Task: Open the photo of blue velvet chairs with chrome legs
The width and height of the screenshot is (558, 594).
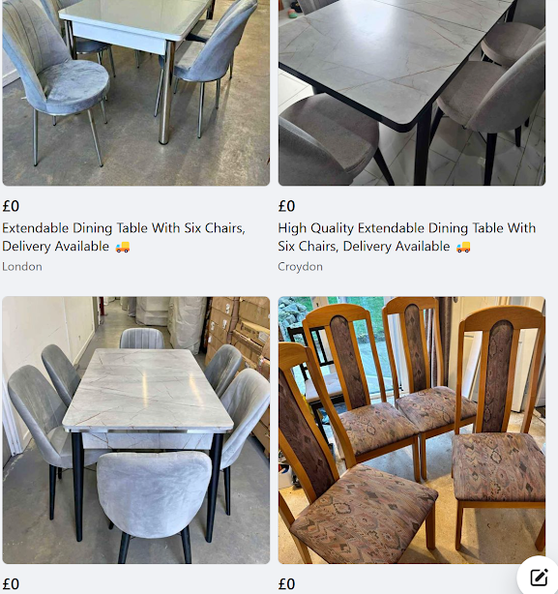Action: 136,93
